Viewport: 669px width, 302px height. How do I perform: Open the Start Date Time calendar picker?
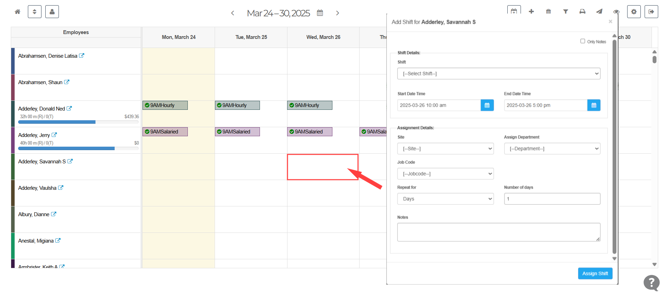tap(487, 105)
